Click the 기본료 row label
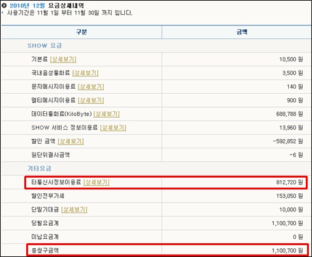The width and height of the screenshot is (312, 257). point(39,59)
